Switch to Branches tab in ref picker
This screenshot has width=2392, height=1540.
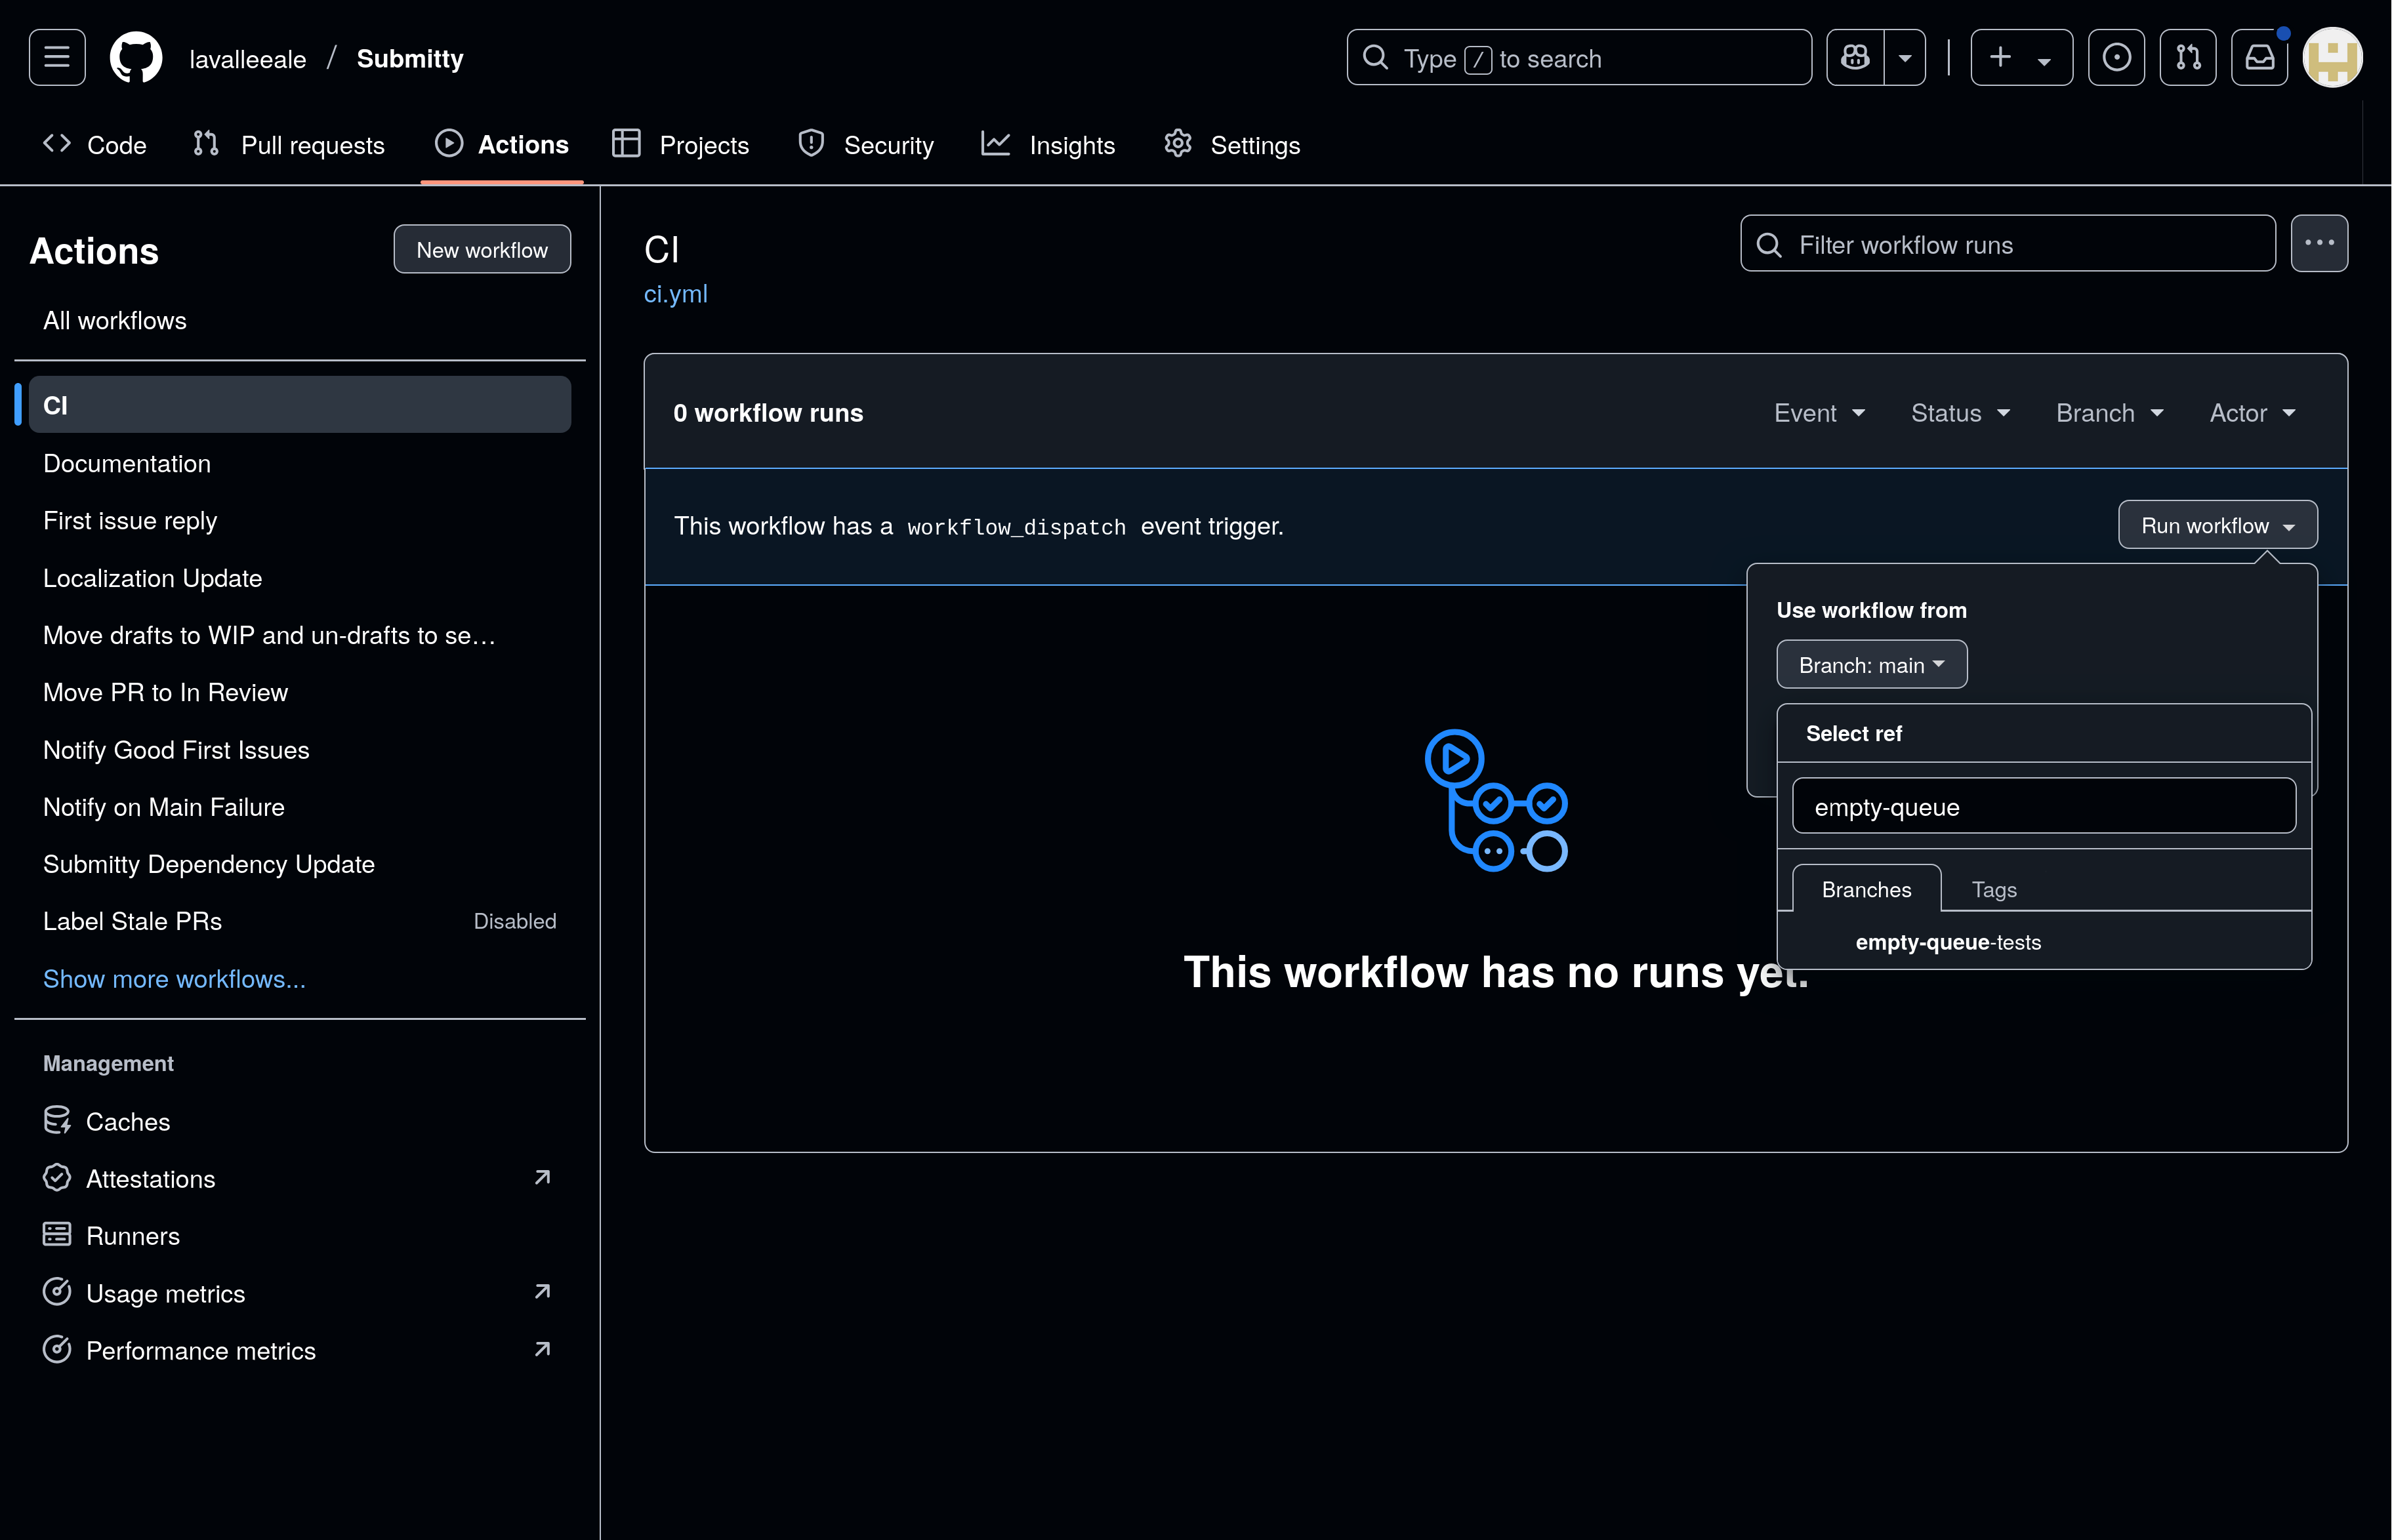tap(1866, 889)
